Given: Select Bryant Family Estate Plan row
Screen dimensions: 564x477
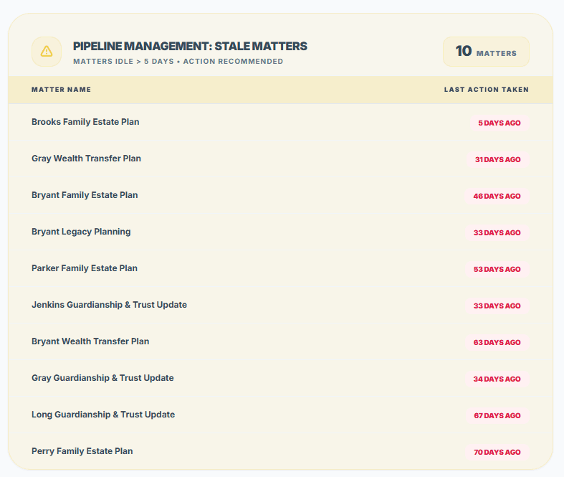Looking at the screenshot, I should pos(280,196).
